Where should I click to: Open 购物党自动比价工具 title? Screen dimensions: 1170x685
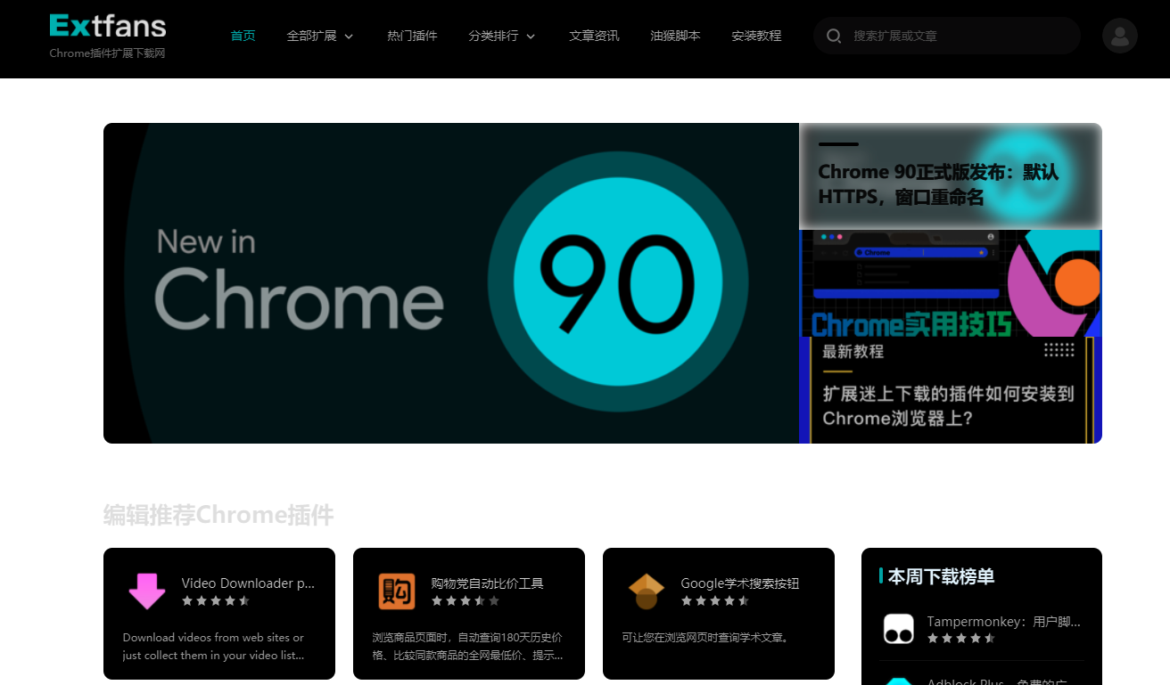487,583
